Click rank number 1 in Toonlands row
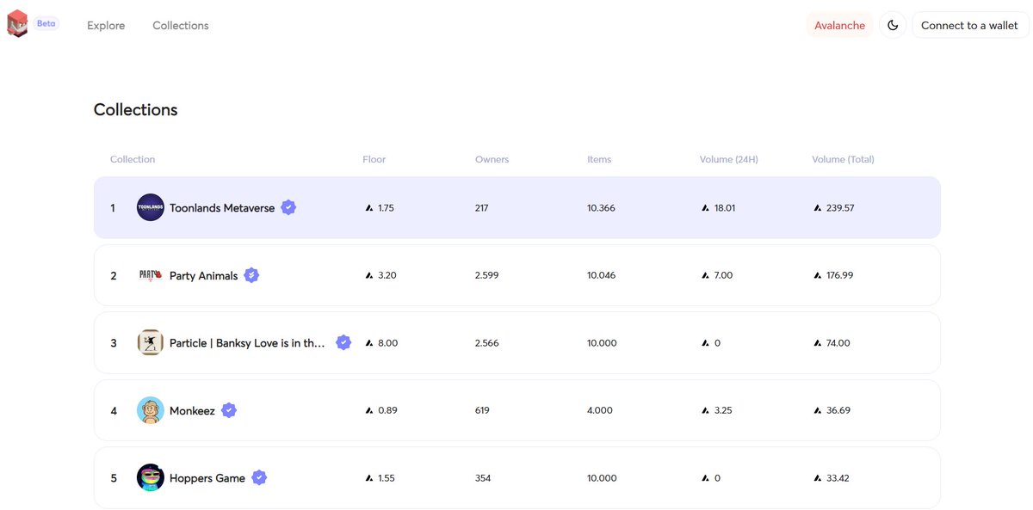This screenshot has height=510, width=1033. (113, 208)
